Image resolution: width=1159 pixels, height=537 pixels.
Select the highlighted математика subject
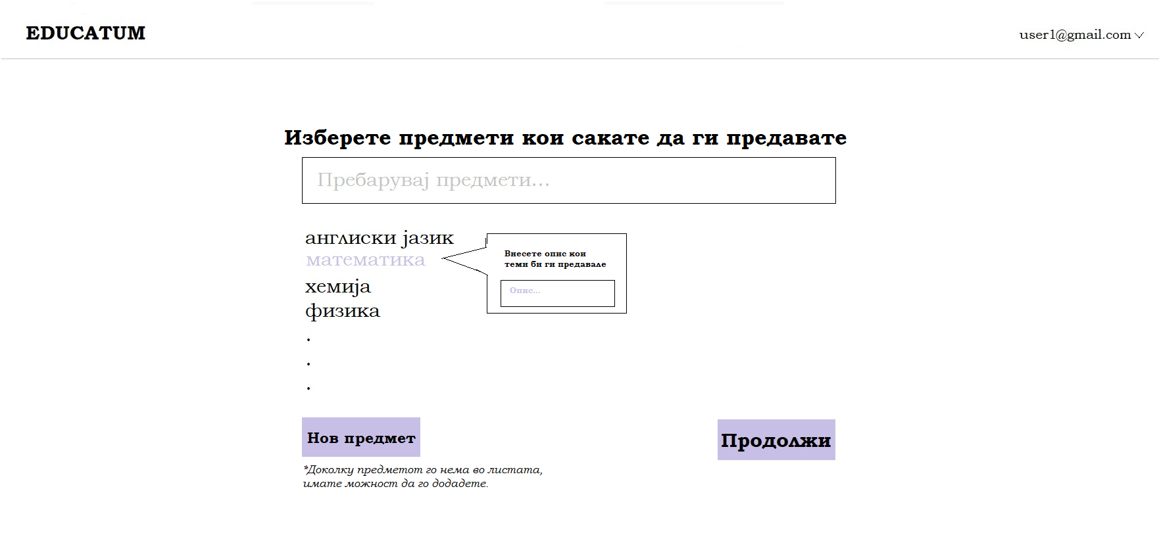click(x=366, y=260)
